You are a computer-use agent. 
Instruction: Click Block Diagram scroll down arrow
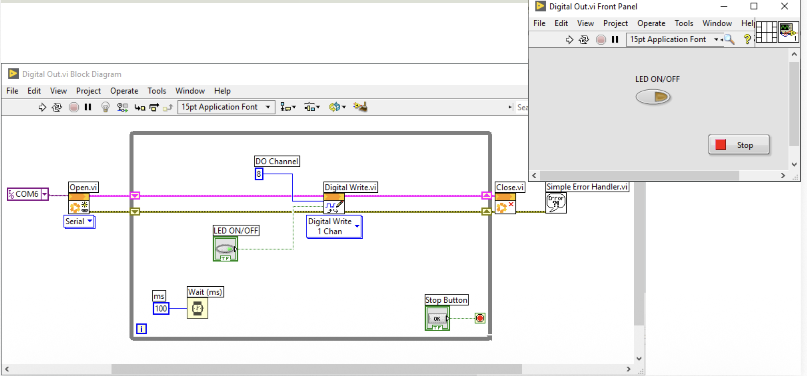click(639, 359)
